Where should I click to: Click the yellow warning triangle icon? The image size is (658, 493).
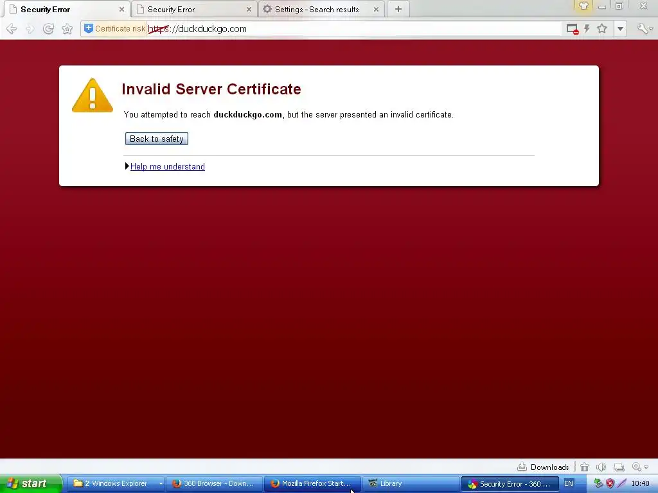[93, 96]
